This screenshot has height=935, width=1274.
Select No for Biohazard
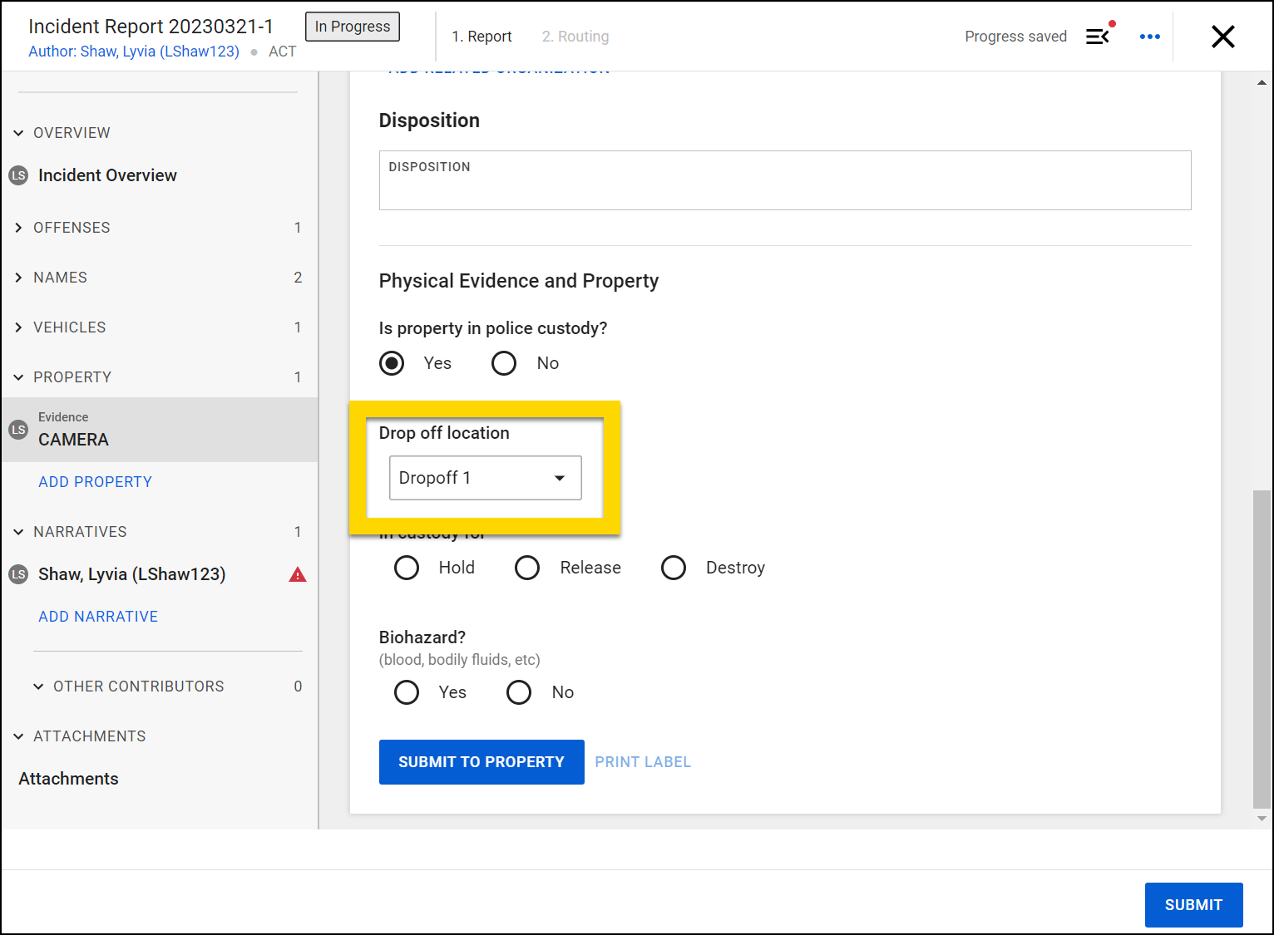tap(518, 691)
